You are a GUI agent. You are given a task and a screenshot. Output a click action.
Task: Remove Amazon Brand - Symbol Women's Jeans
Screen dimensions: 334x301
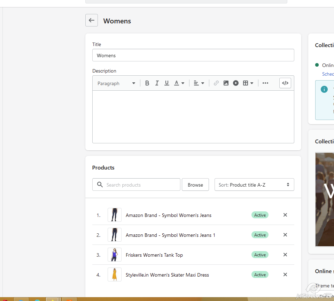pos(285,215)
